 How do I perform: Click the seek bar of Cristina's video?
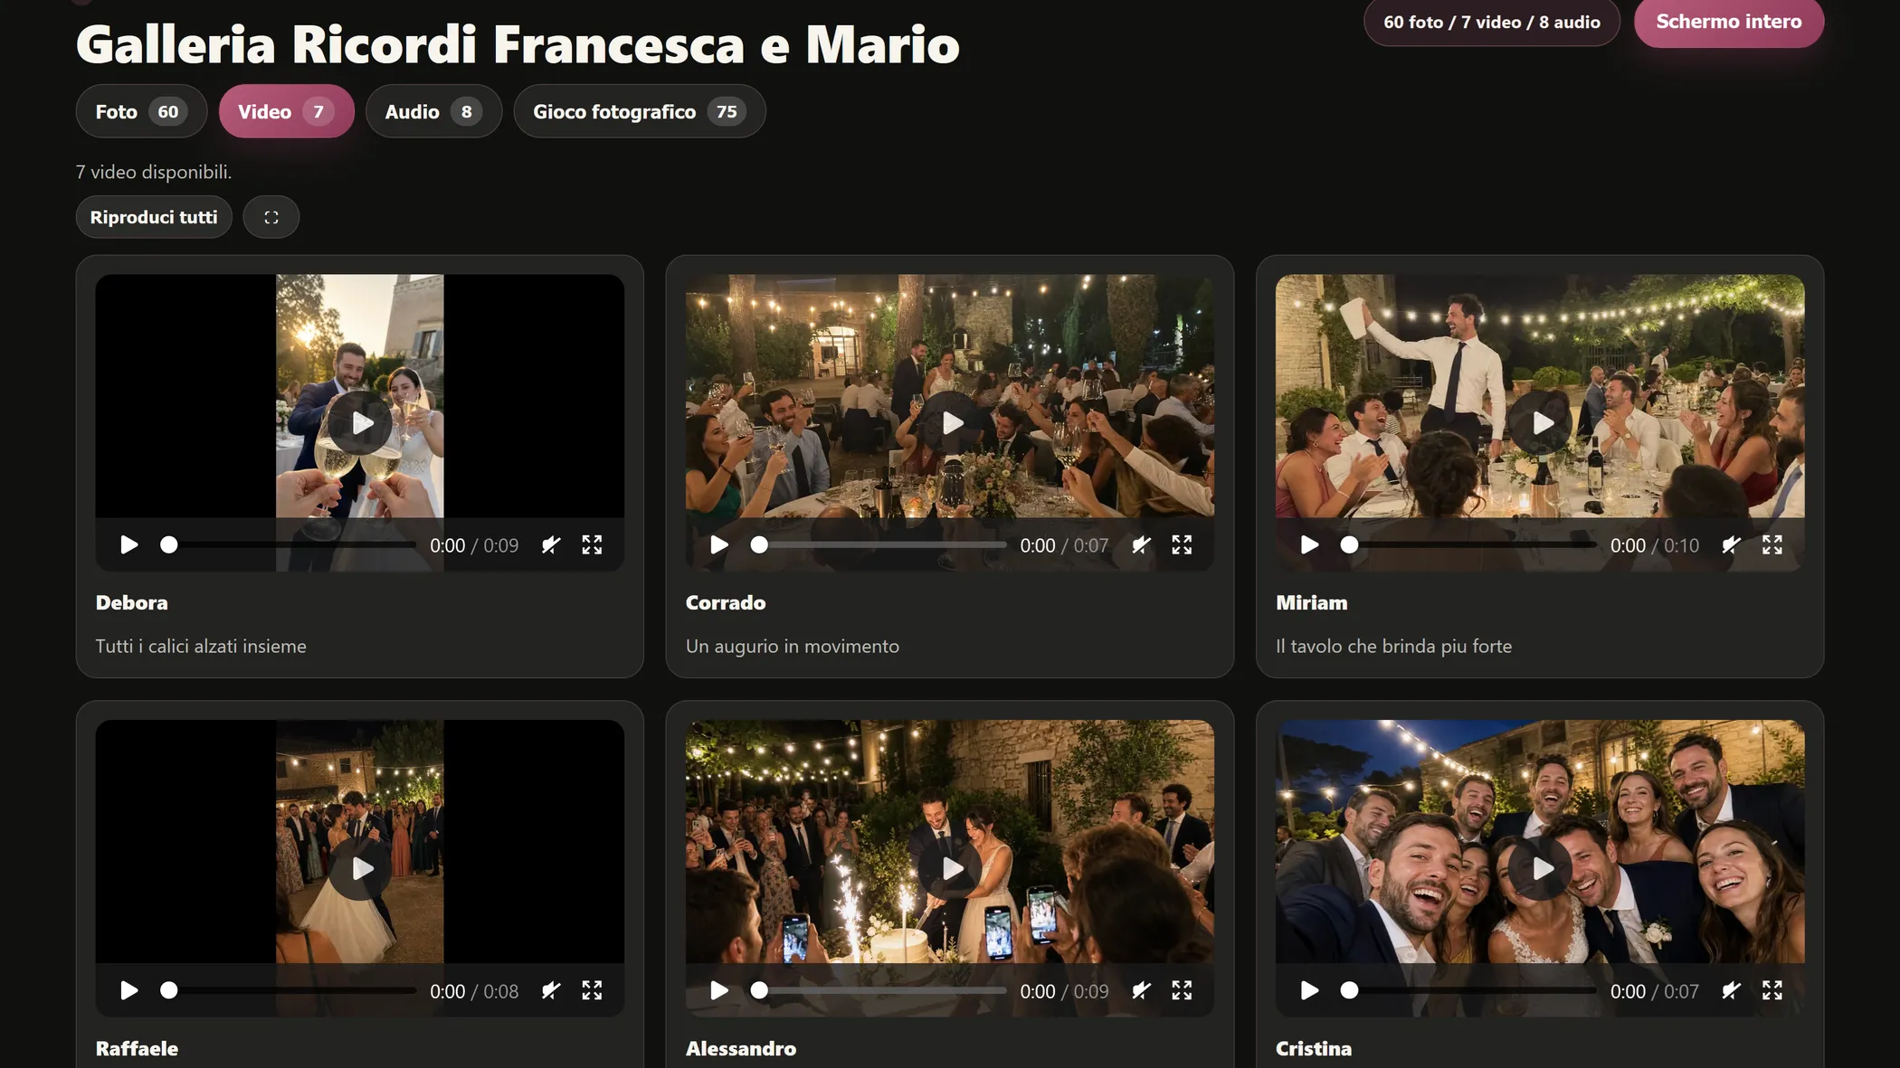[x=1468, y=990]
